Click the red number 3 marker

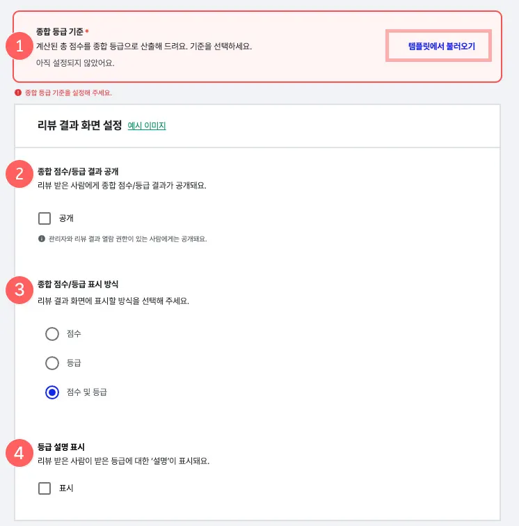point(19,290)
